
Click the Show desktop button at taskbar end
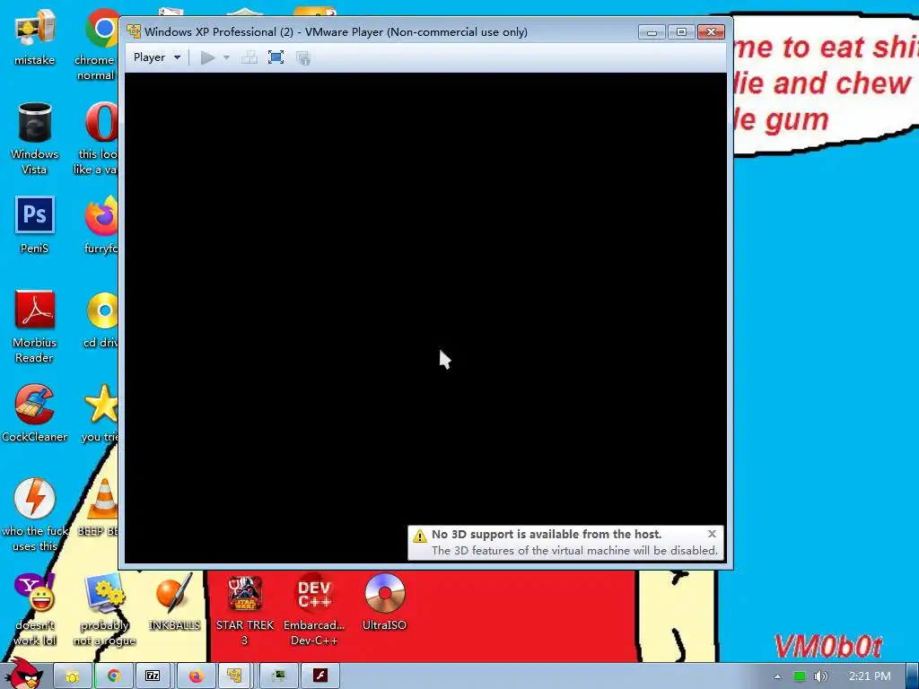pos(913,676)
